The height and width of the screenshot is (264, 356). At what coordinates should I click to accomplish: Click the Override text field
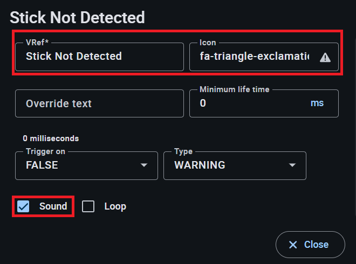99,103
